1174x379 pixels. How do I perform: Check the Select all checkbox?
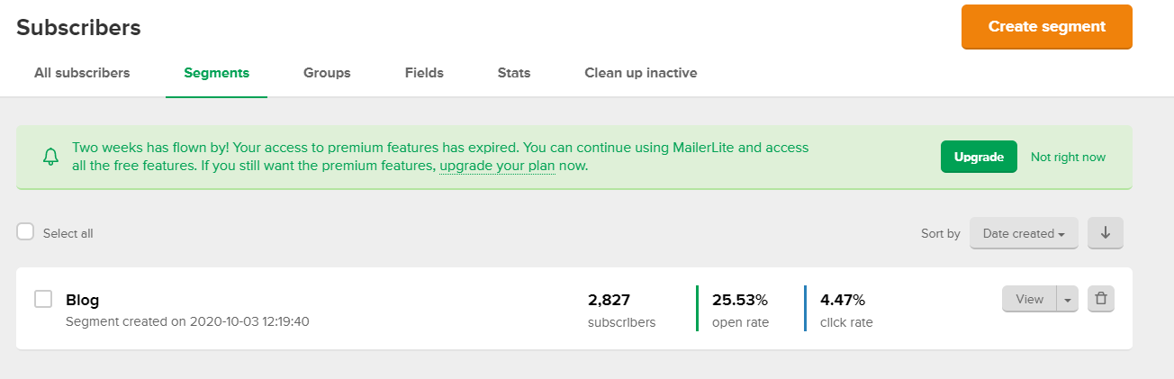[25, 232]
